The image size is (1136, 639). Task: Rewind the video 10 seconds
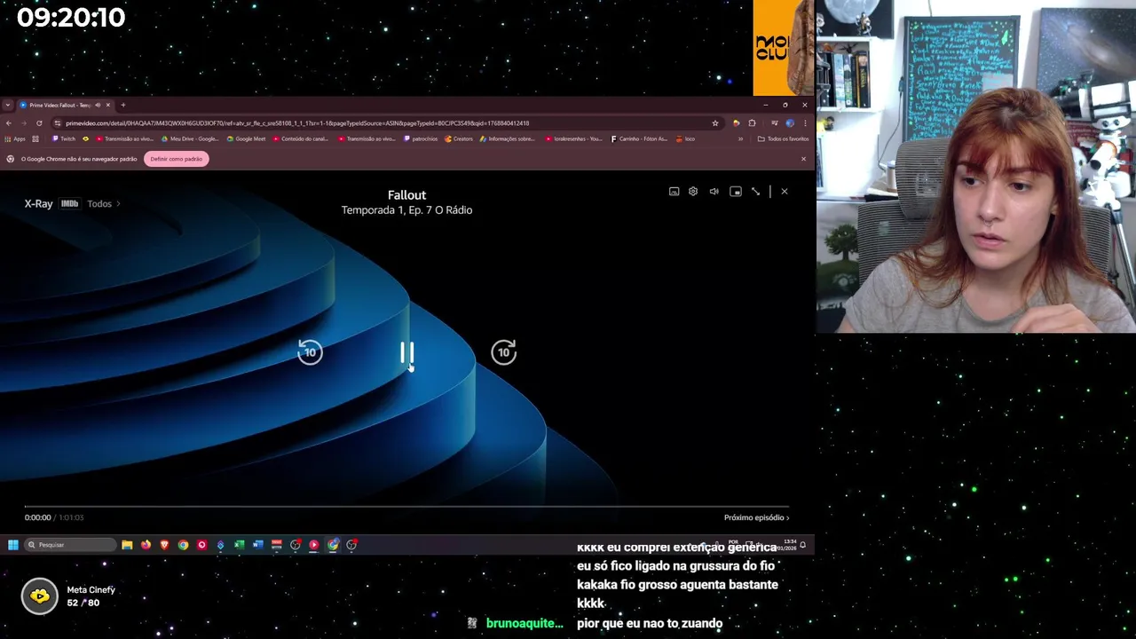(309, 352)
